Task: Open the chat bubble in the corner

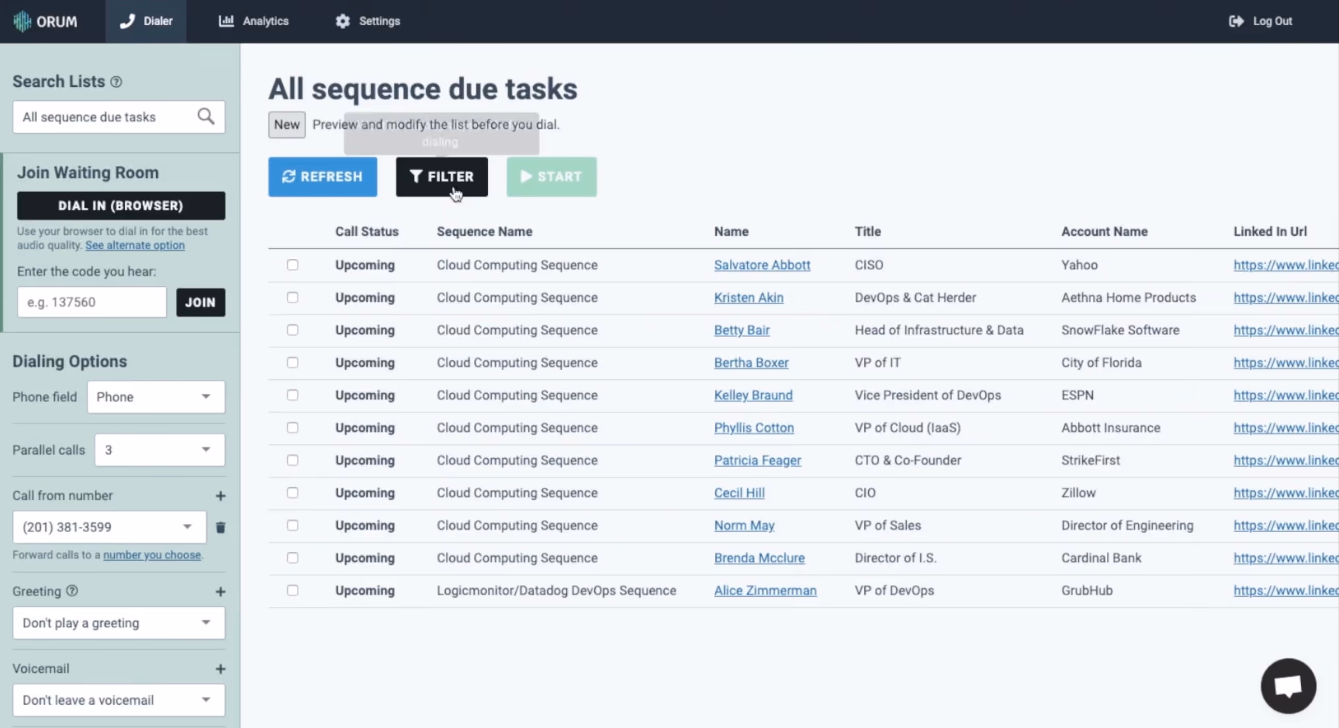Action: pyautogui.click(x=1289, y=686)
